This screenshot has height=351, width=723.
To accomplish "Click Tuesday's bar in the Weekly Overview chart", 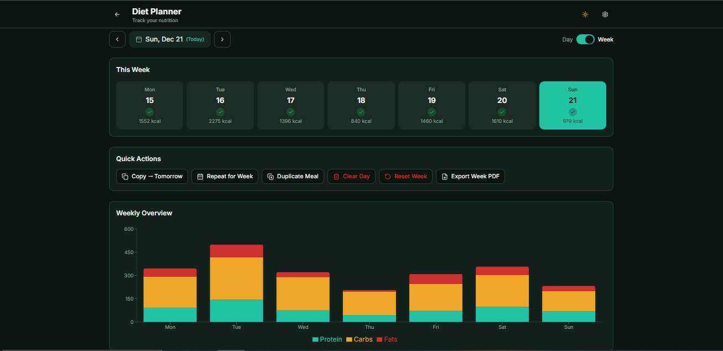I will click(x=236, y=282).
